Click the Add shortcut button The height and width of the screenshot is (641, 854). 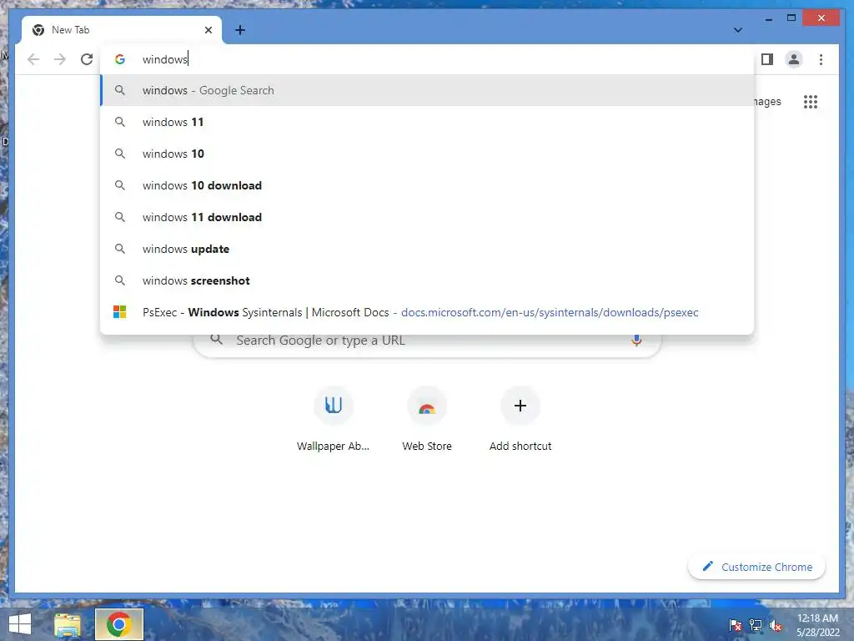point(520,419)
